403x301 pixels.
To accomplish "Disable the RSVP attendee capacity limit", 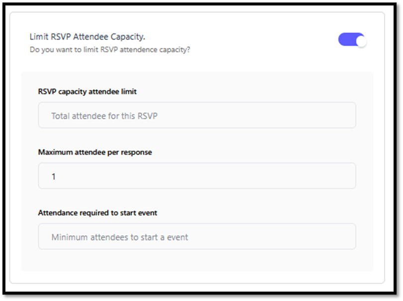I will pyautogui.click(x=352, y=40).
